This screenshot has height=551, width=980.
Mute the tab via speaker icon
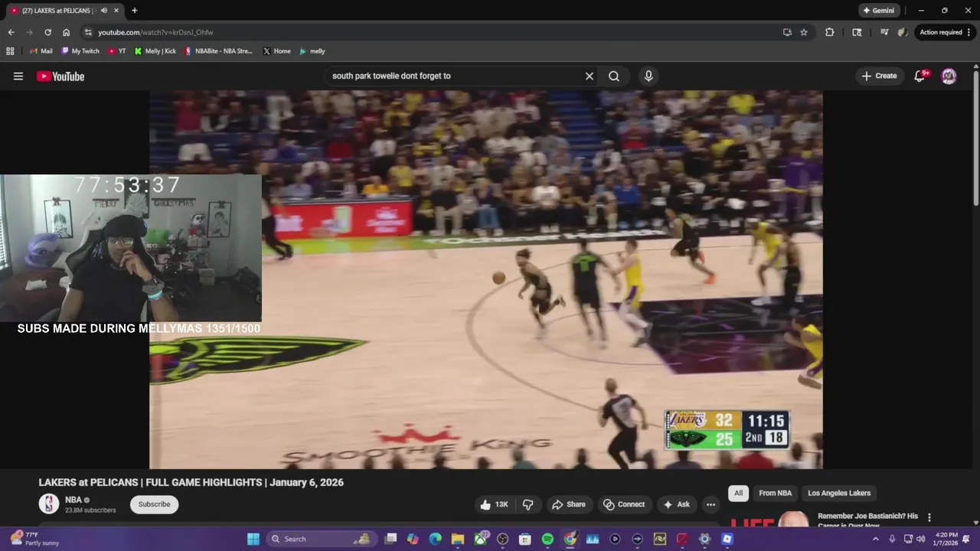point(104,11)
